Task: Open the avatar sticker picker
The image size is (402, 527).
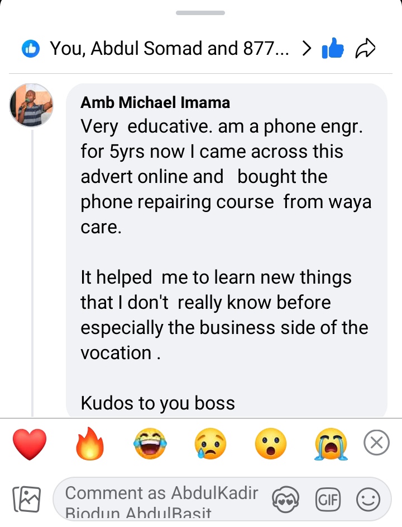Action: click(x=285, y=500)
